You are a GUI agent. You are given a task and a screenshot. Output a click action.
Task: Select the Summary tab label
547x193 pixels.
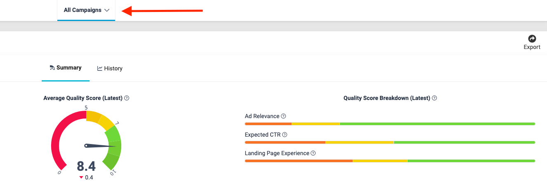point(69,68)
